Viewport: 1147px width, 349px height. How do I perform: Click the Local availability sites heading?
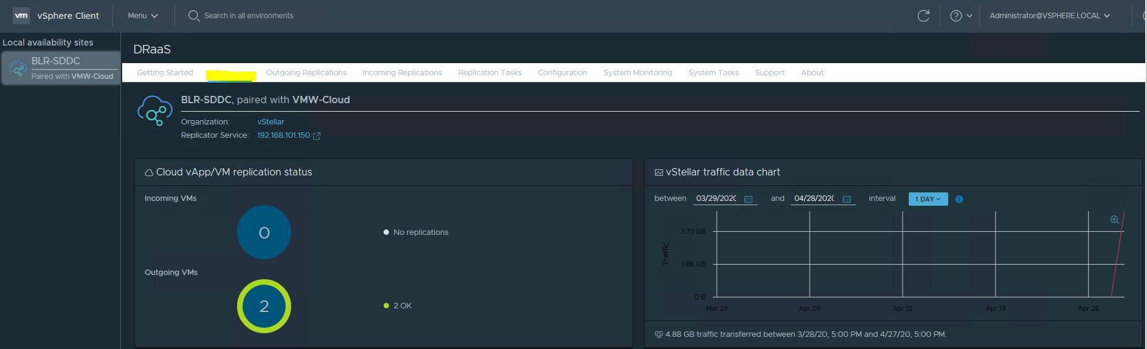point(48,42)
